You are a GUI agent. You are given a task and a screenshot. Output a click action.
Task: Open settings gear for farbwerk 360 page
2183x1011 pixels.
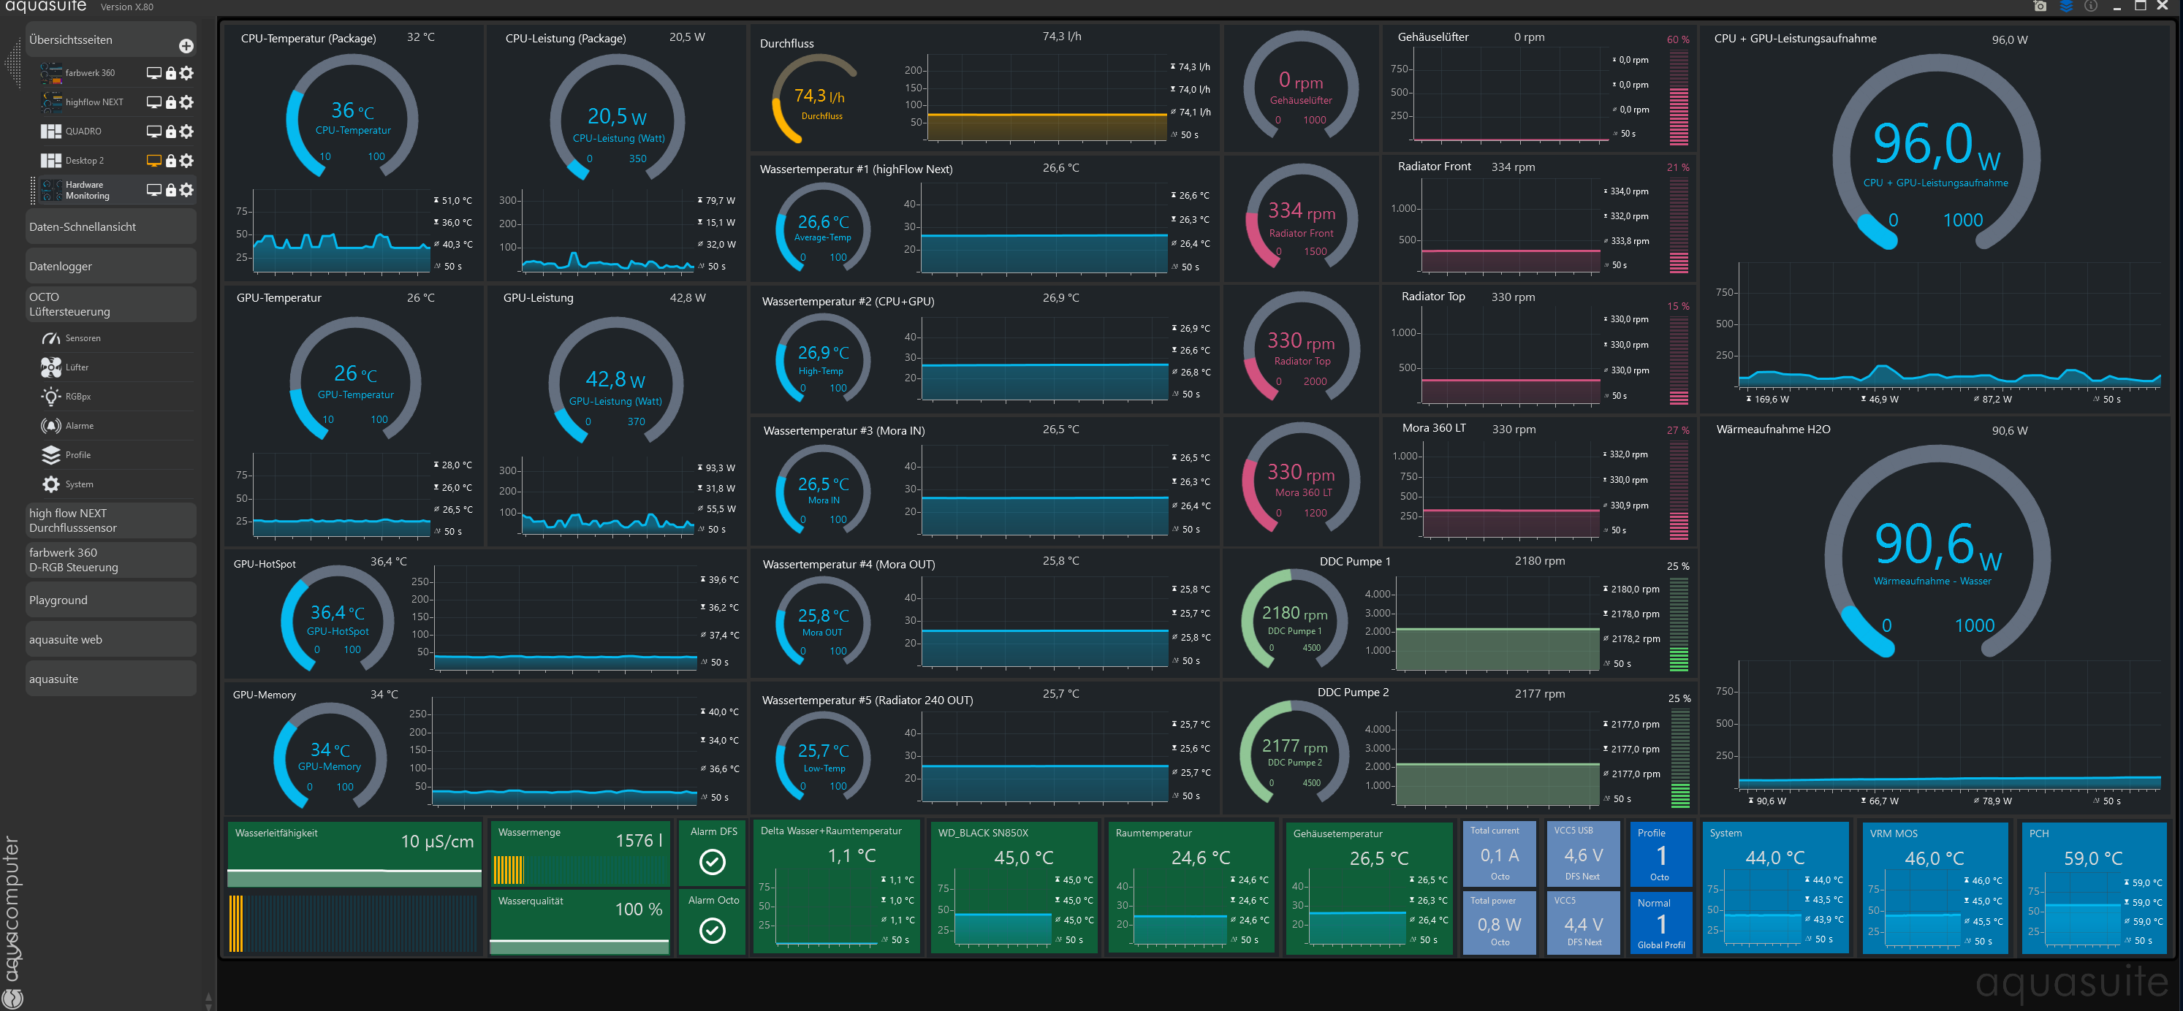pos(187,73)
